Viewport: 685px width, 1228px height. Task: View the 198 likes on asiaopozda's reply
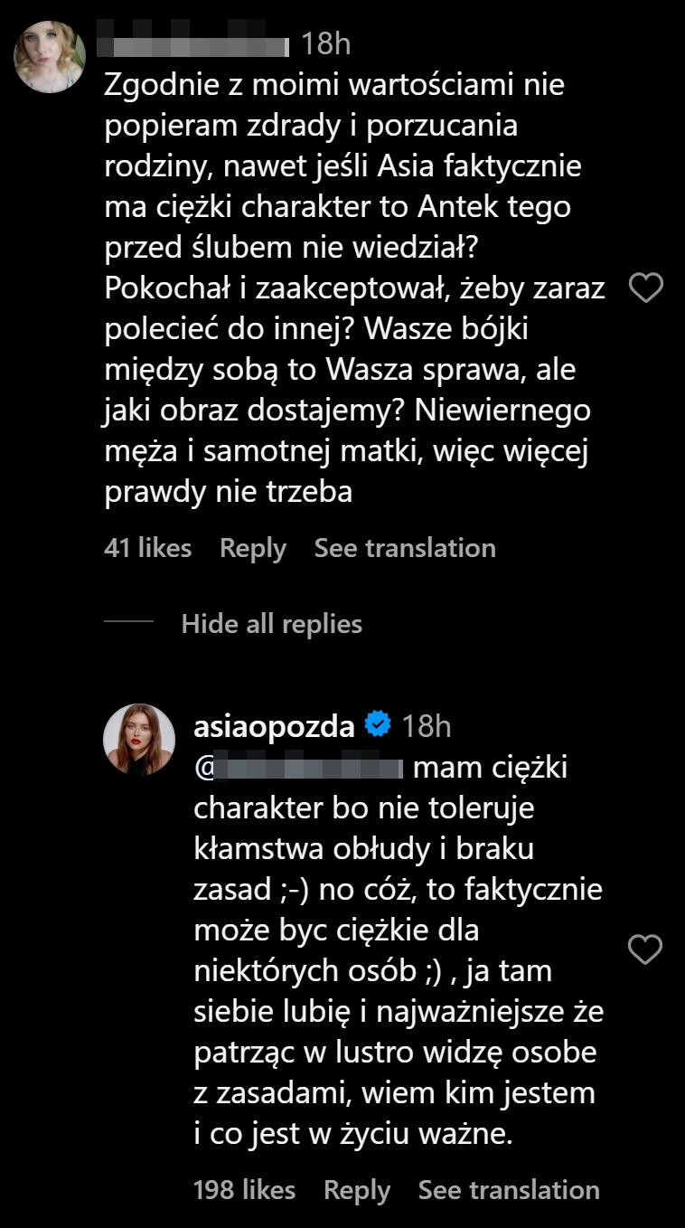(x=244, y=1191)
